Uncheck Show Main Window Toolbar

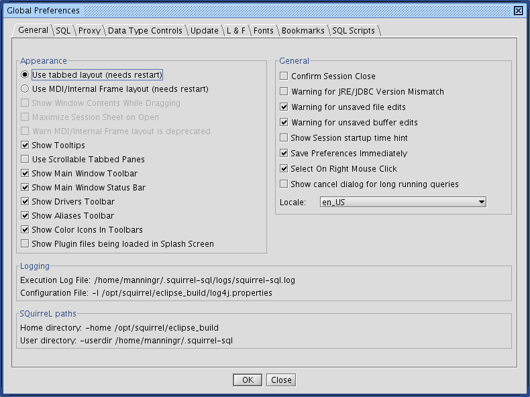point(25,174)
